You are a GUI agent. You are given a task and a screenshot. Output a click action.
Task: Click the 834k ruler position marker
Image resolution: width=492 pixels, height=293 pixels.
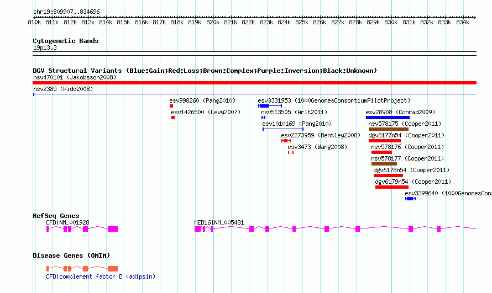click(x=463, y=22)
